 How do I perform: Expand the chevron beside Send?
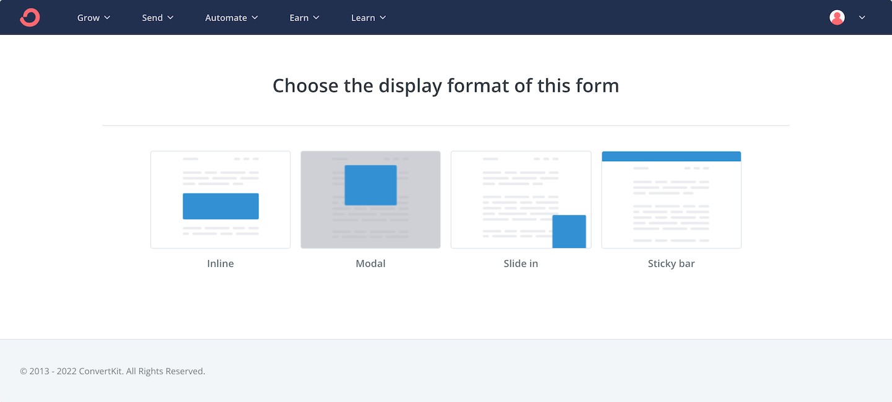170,18
